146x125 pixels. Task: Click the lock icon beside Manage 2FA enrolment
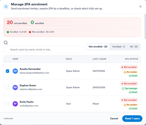(x=6, y=7)
